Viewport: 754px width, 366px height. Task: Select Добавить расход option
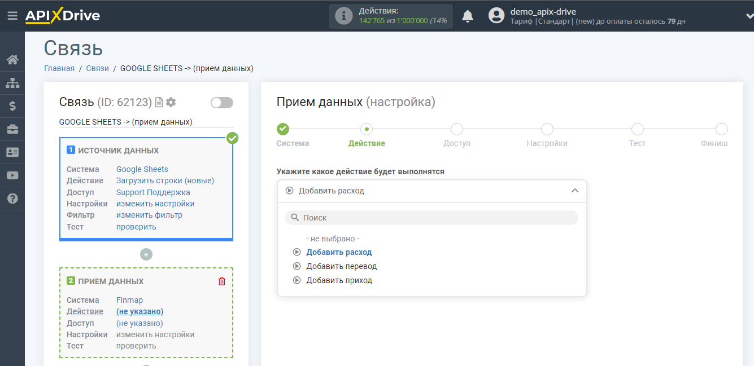click(x=339, y=252)
